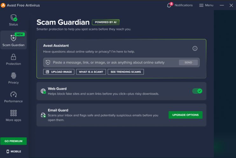Click the What Is a Scam? button

(91, 72)
